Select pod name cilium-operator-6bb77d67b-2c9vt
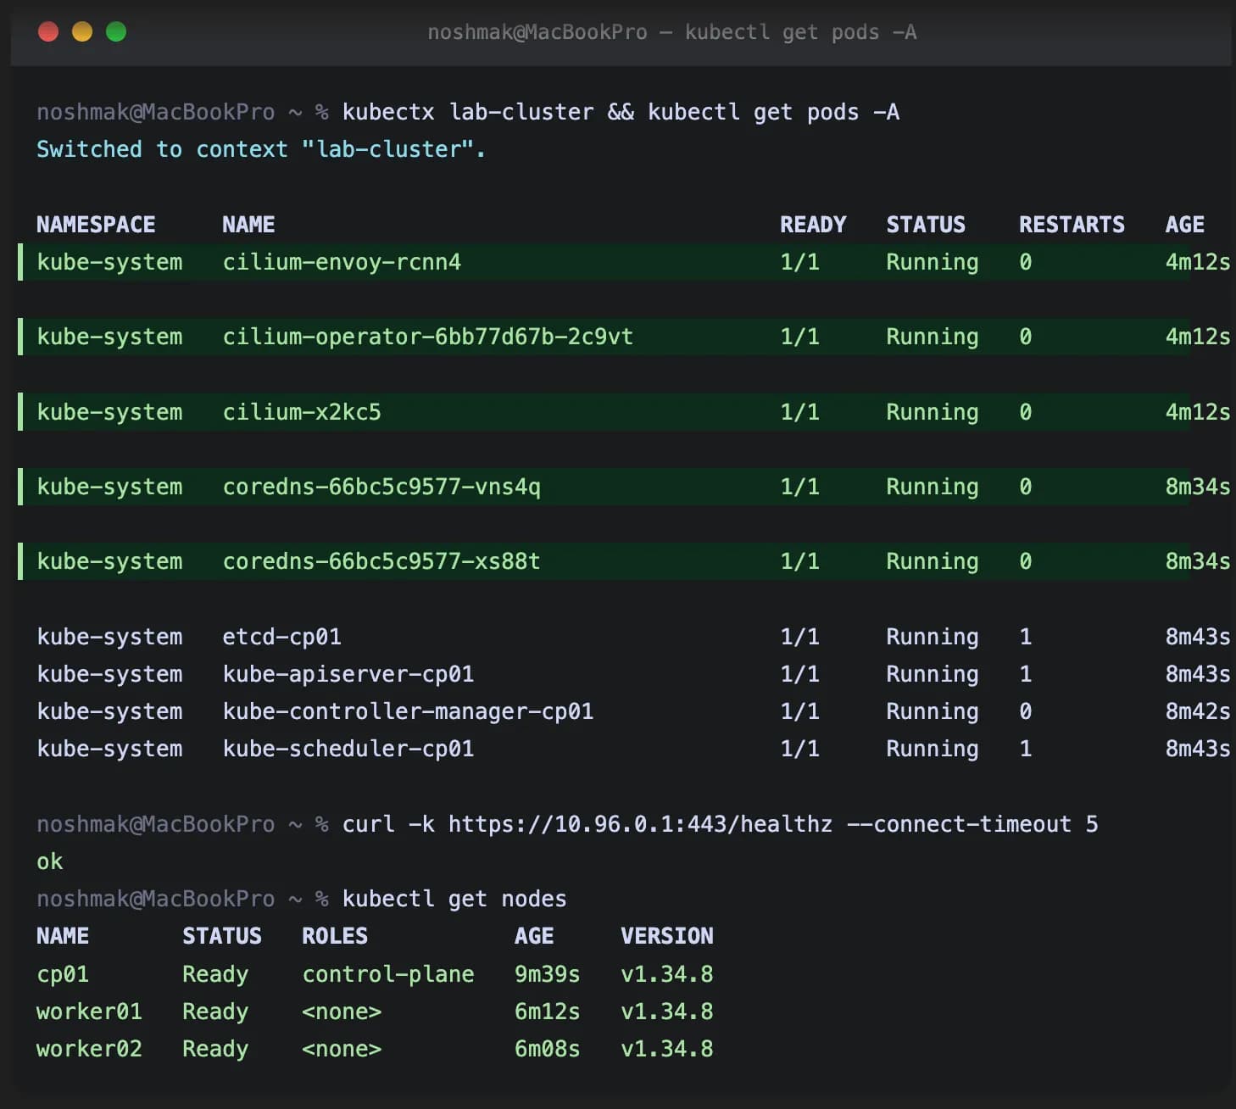The image size is (1236, 1109). point(427,337)
